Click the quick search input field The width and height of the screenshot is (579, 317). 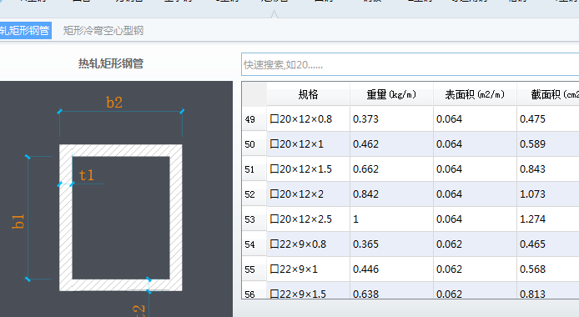[x=410, y=64]
